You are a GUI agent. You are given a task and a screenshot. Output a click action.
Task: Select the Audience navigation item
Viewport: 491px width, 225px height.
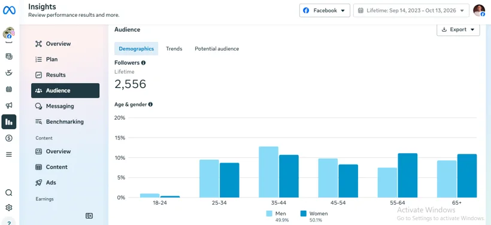pos(65,90)
